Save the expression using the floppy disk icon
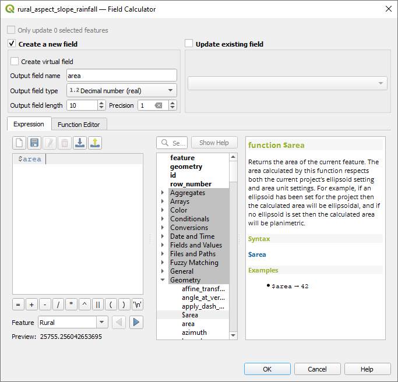The width and height of the screenshot is (398, 382). 34,143
